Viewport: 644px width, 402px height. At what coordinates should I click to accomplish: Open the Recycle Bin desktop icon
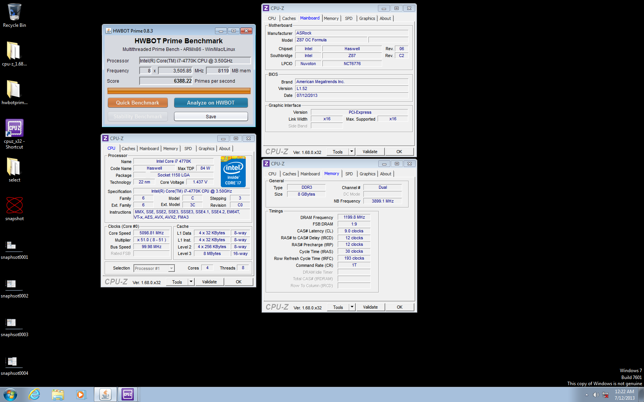coord(14,15)
